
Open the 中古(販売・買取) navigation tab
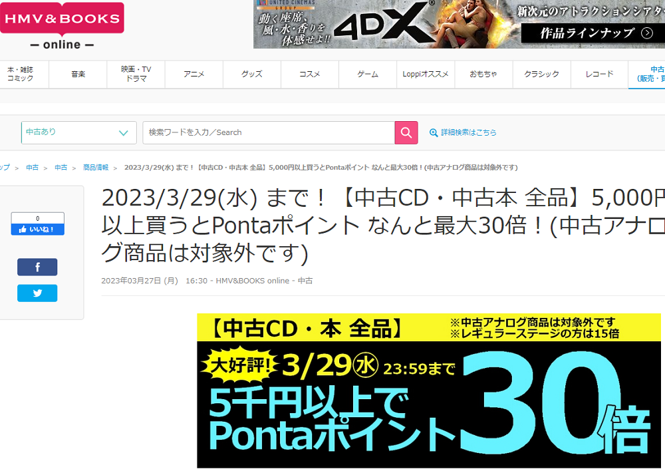pos(647,75)
